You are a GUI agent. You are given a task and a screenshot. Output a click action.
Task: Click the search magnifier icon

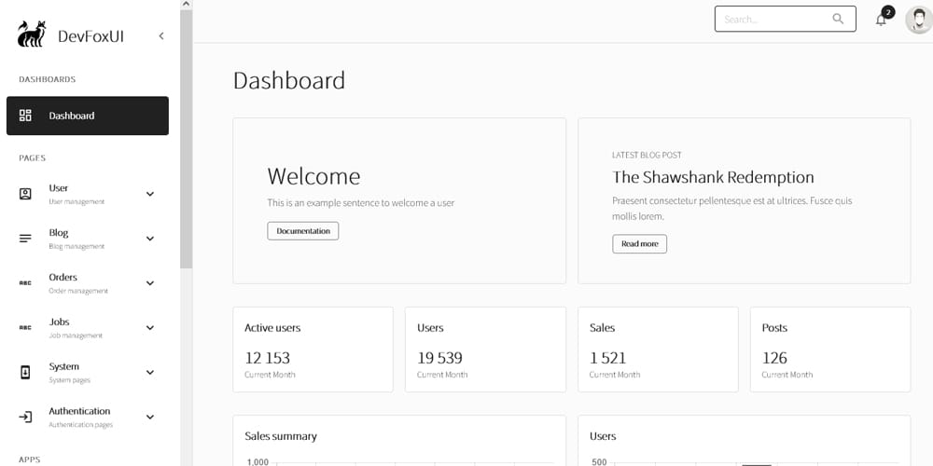(838, 19)
